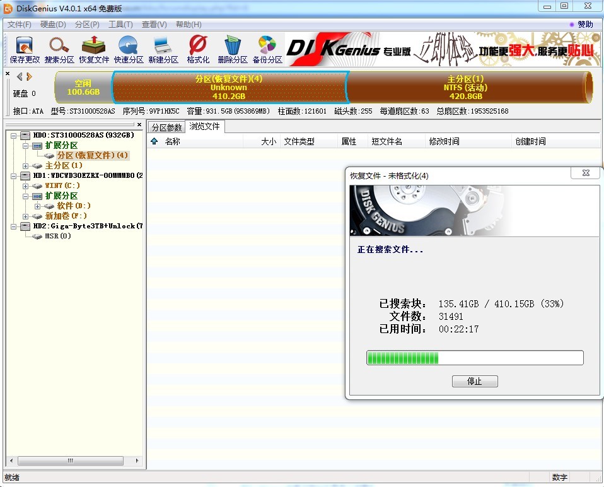604x487 pixels.
Task: Click the WIN7 (C:) partition icon
Action: point(37,185)
